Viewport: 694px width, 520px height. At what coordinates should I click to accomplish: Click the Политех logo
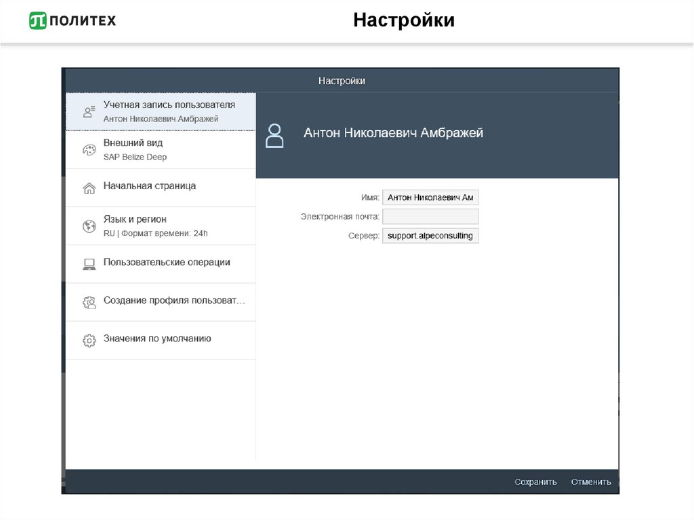tap(73, 20)
